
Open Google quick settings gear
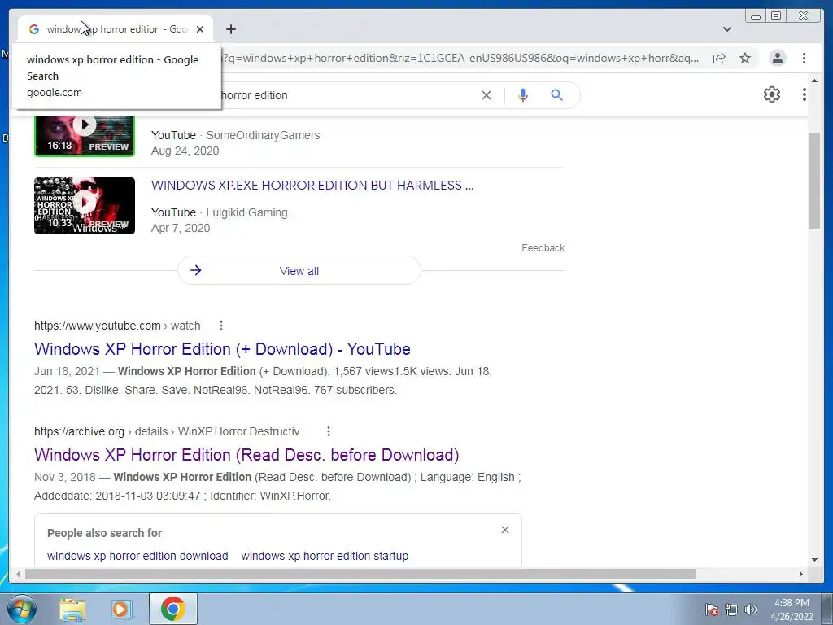(771, 94)
